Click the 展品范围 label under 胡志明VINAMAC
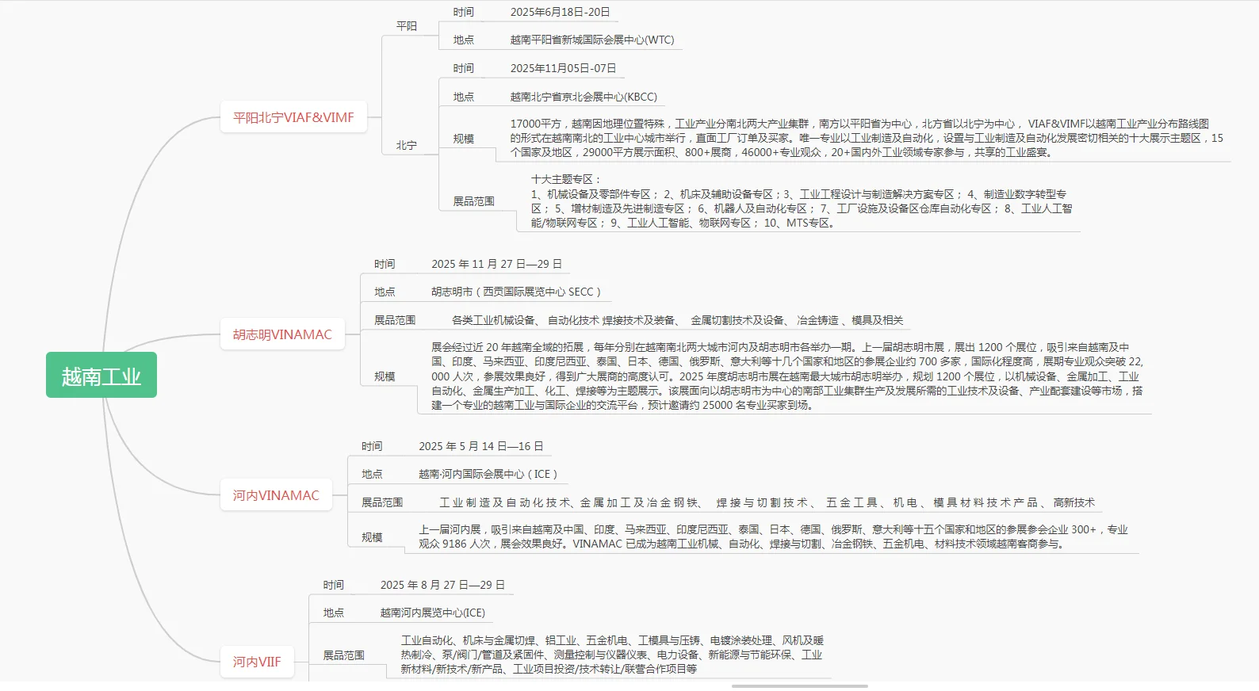The height and width of the screenshot is (691, 1259). click(395, 320)
